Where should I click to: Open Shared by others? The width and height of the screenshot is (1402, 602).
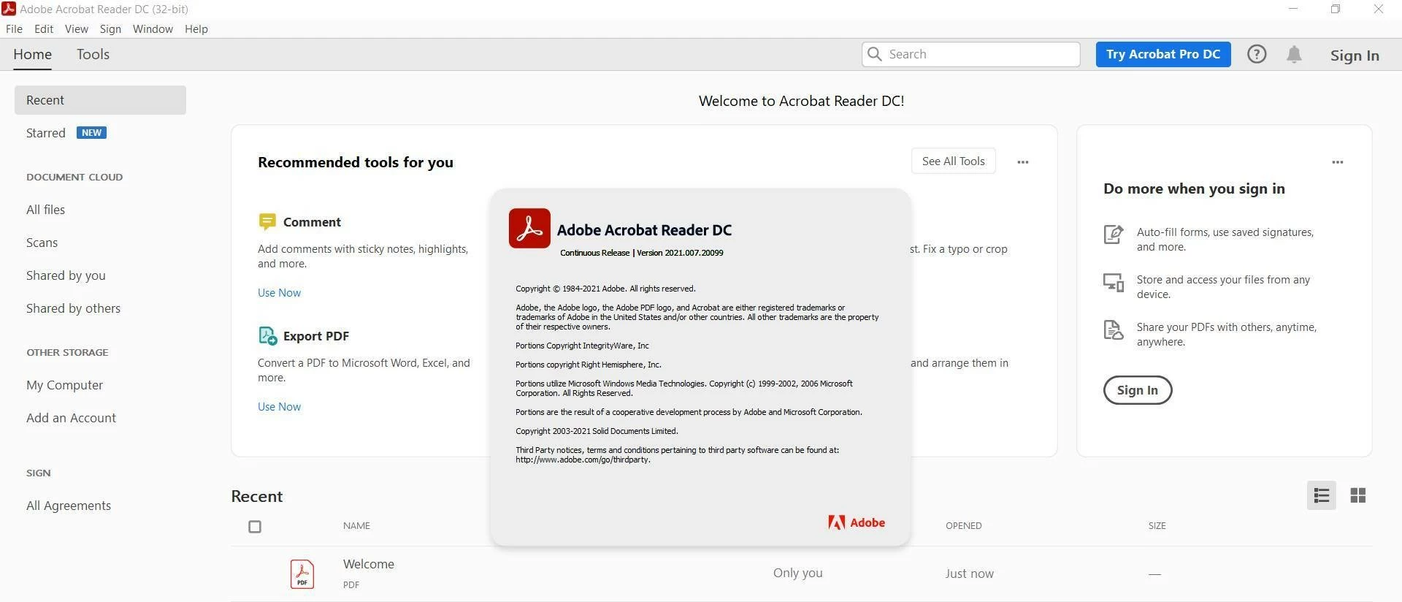73,308
